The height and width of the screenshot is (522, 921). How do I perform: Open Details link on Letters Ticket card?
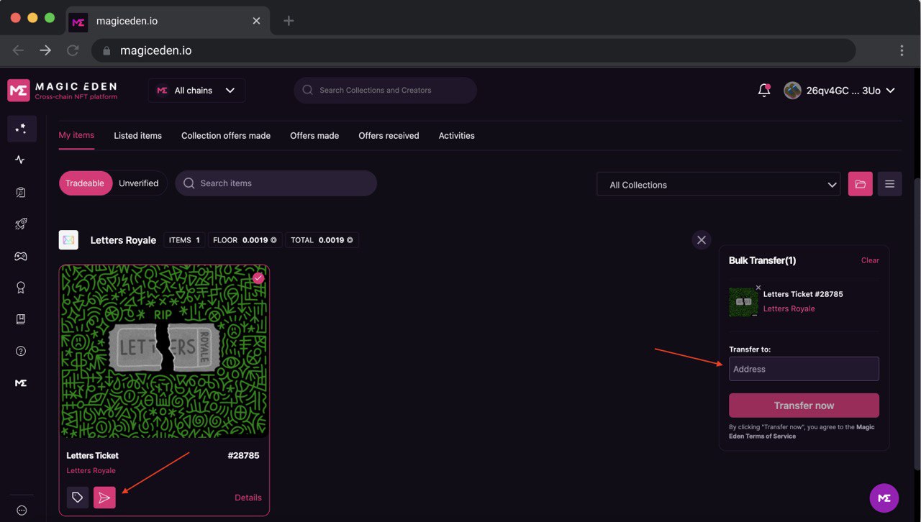(248, 498)
